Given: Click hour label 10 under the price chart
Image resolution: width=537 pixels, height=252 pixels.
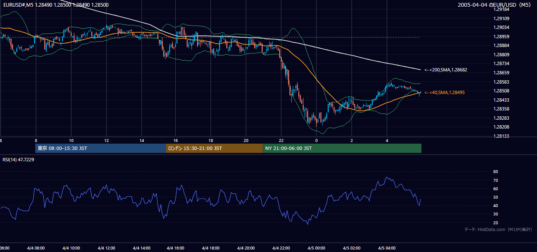Looking at the screenshot, I should (x=71, y=140).
